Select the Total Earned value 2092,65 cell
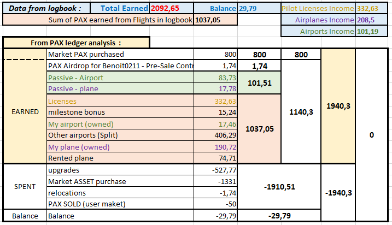Screen dimensions: 392x225 click(169, 8)
